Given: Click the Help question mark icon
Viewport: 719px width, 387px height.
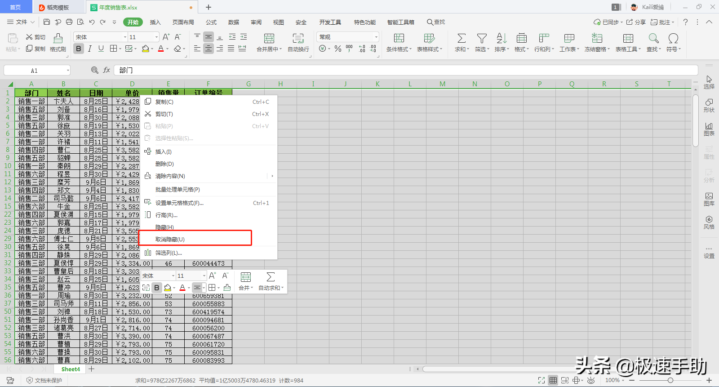Looking at the screenshot, I should [x=685, y=22].
